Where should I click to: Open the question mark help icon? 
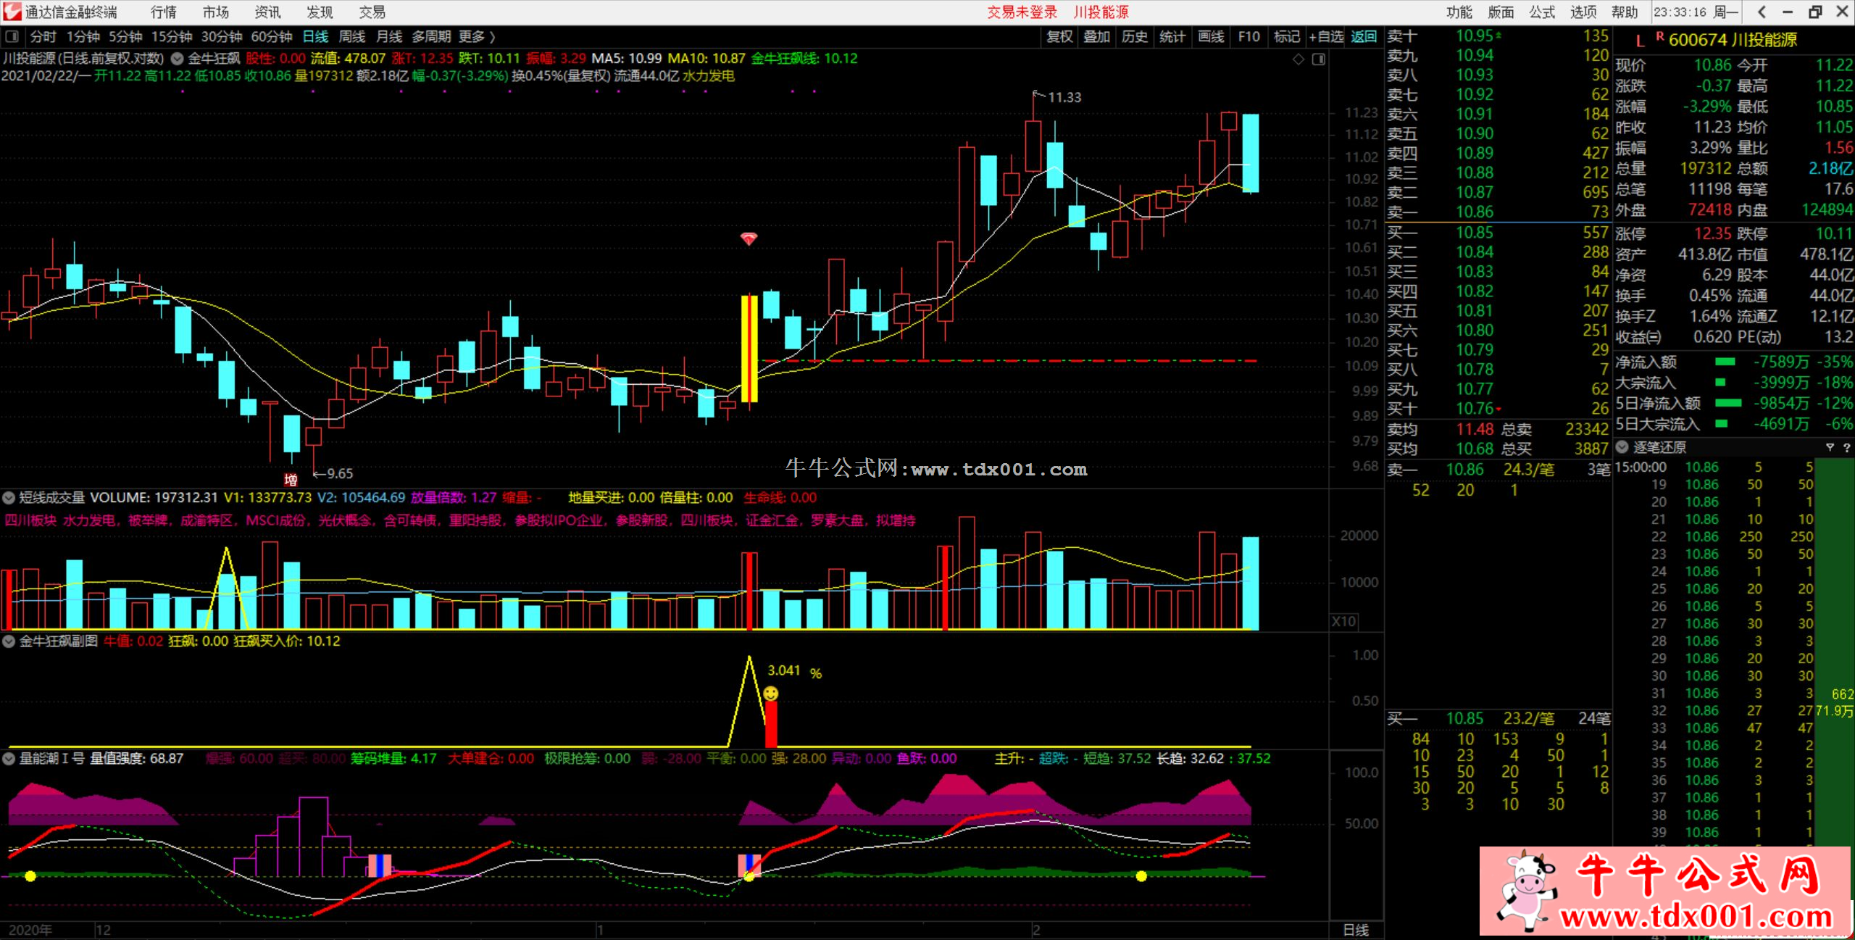(x=1846, y=447)
